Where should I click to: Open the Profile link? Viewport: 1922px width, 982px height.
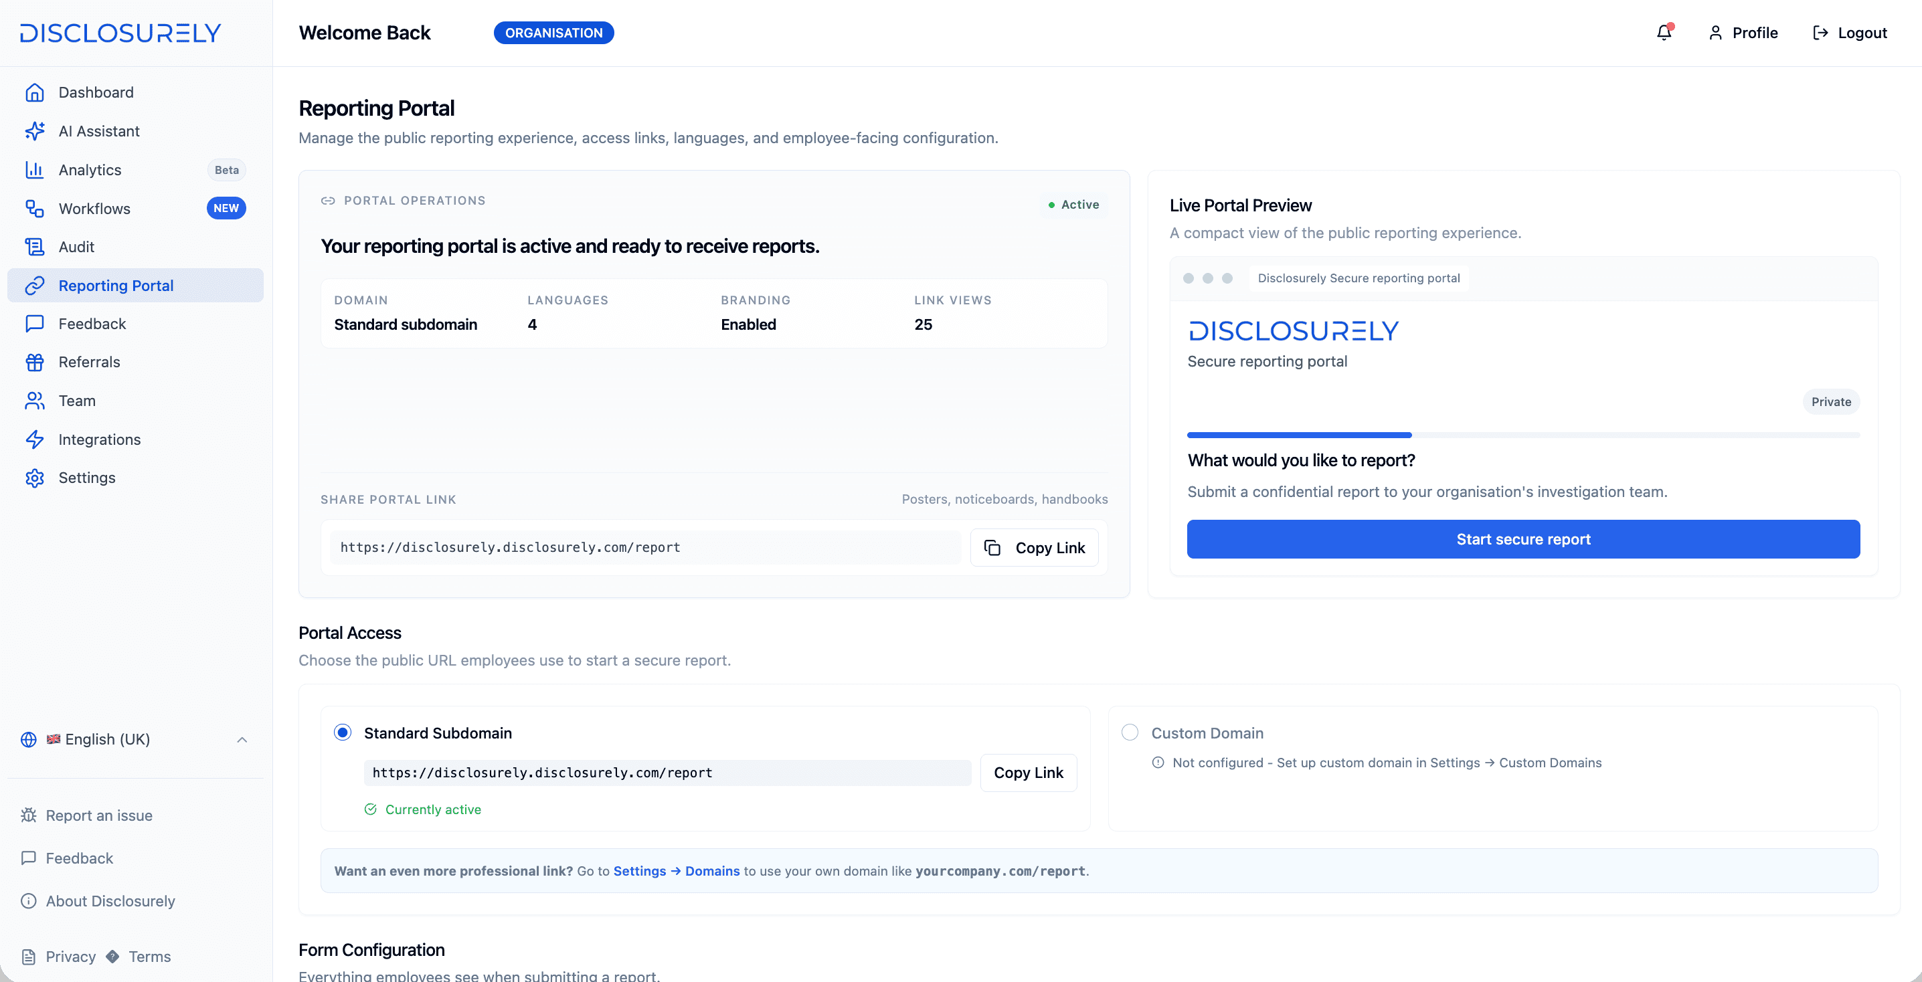1743,33
